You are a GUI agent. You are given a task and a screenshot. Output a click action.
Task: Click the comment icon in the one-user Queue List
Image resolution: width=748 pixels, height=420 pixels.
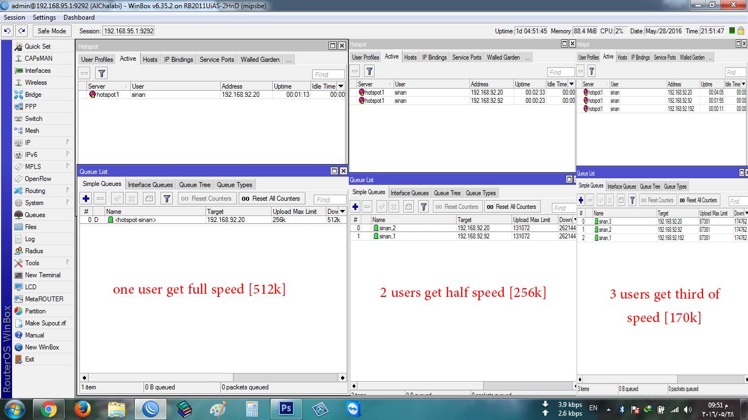click(x=149, y=199)
